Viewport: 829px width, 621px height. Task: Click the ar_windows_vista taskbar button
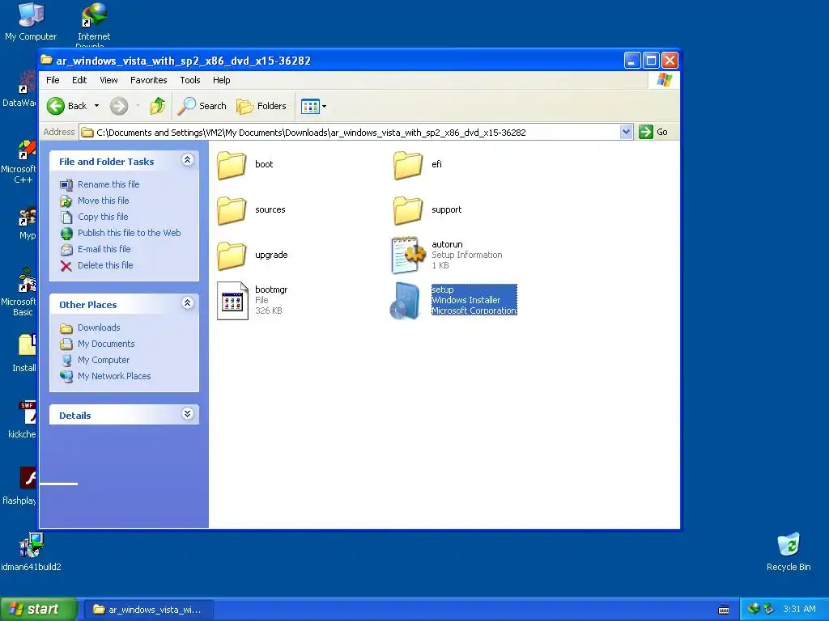(148, 610)
